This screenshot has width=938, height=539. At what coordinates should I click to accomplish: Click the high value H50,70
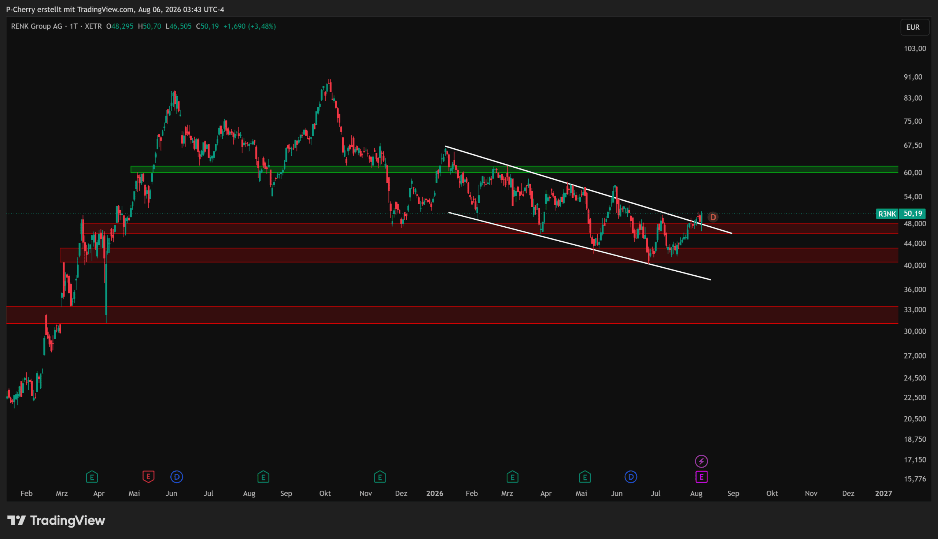point(149,26)
